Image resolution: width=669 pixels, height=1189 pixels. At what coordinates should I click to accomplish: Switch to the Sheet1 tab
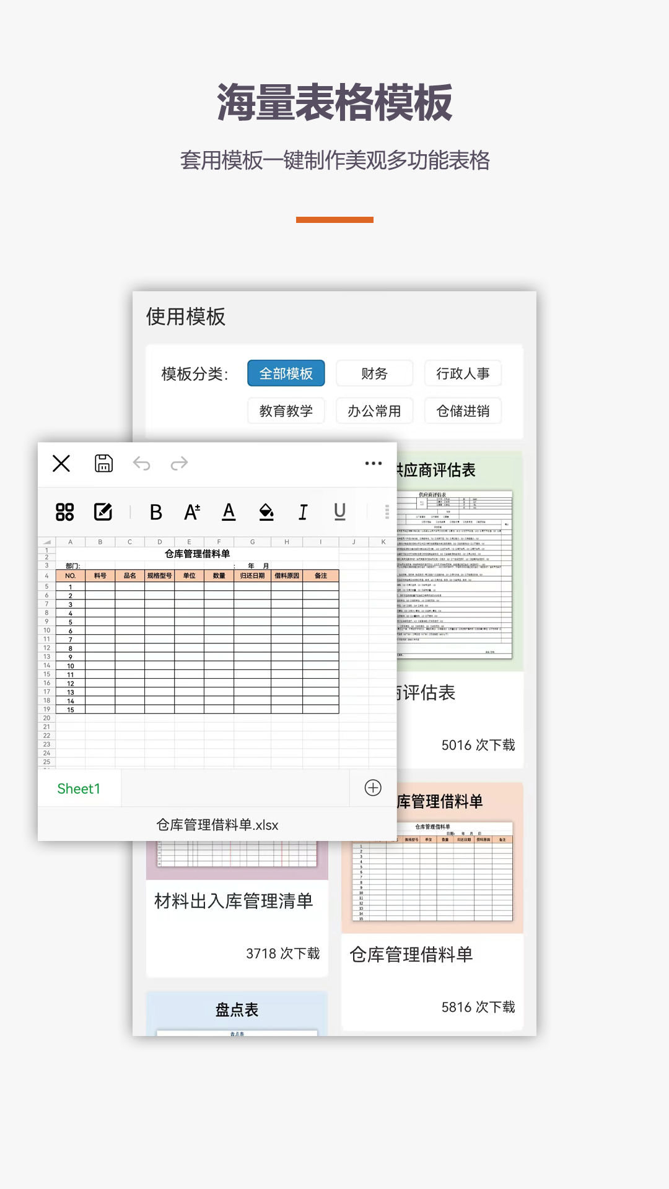[79, 788]
